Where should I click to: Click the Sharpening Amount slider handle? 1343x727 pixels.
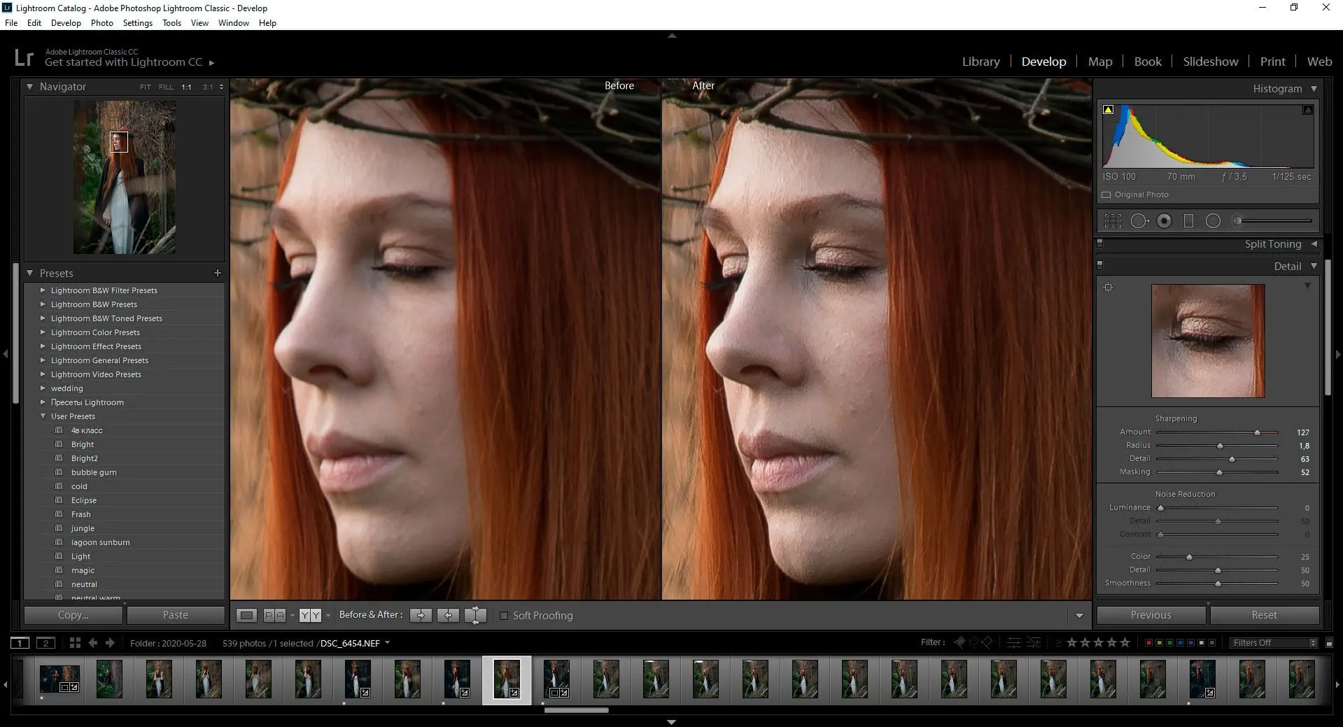pos(1257,432)
